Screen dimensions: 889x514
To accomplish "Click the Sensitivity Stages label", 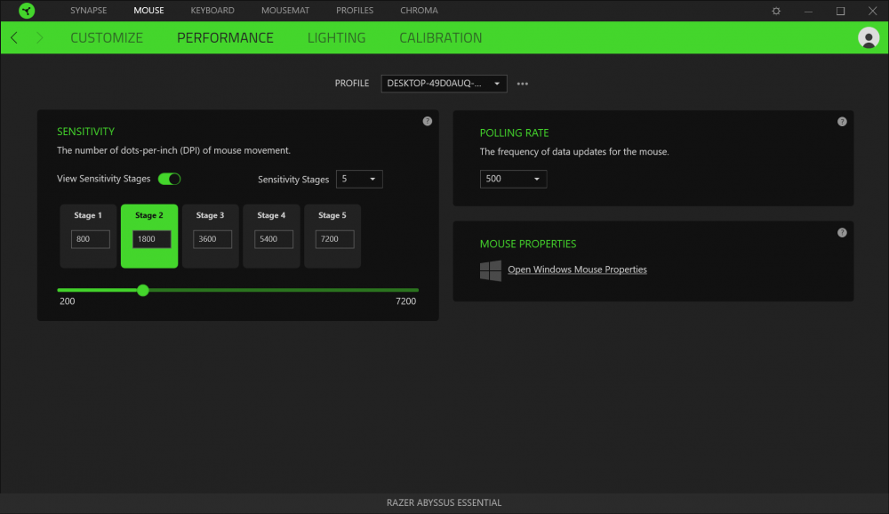I will coord(293,180).
